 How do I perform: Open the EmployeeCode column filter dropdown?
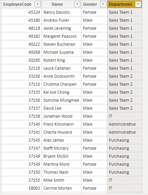[38, 4]
